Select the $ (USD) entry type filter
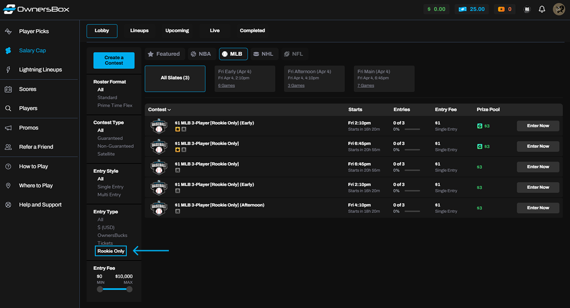 106,228
